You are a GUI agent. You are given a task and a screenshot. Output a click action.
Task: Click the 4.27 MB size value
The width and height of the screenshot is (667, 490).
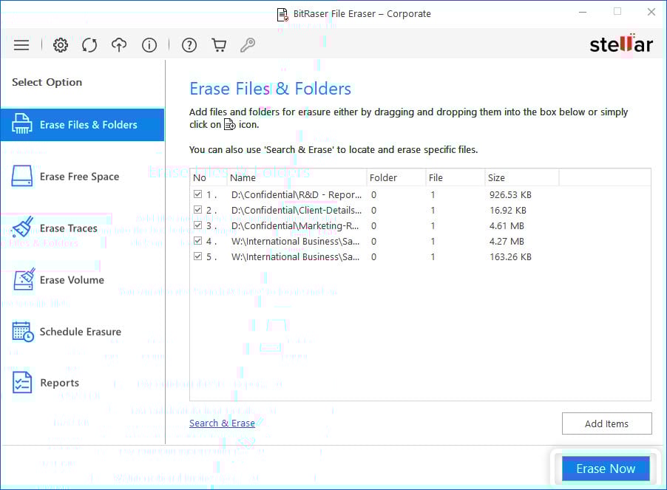(x=507, y=242)
